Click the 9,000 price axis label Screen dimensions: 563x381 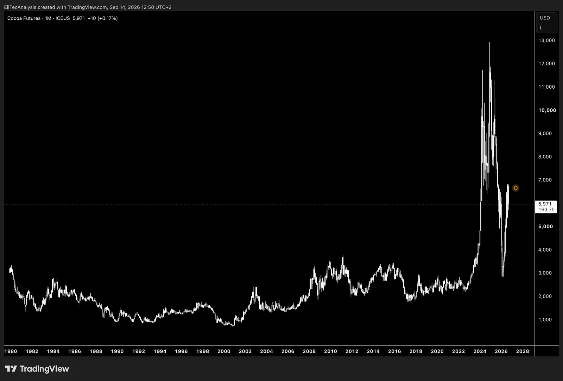[x=545, y=133]
